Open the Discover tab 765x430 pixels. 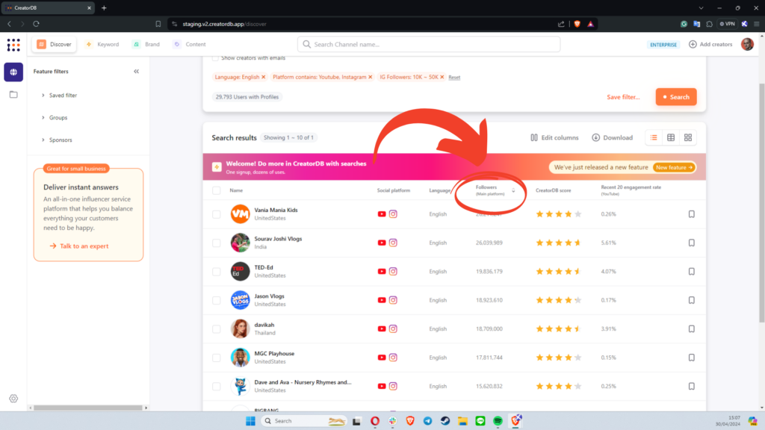[54, 44]
